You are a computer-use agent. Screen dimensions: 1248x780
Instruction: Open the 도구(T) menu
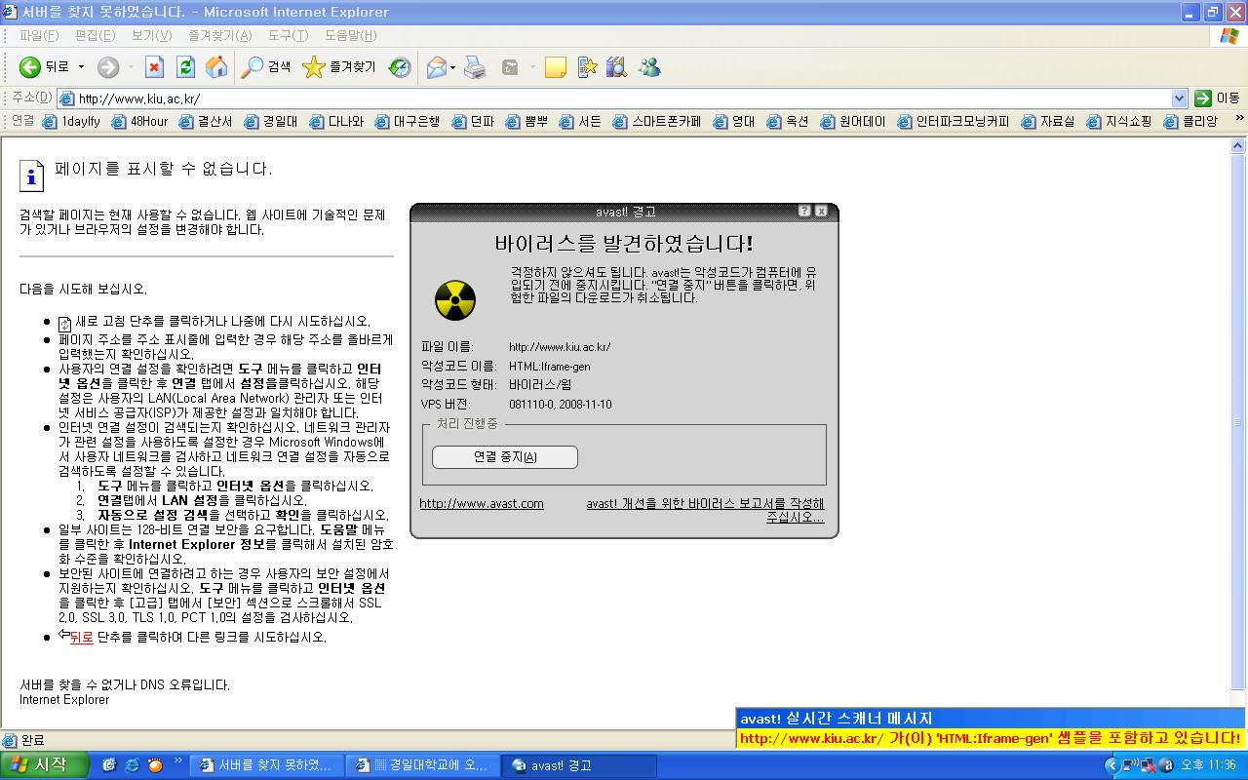[288, 36]
